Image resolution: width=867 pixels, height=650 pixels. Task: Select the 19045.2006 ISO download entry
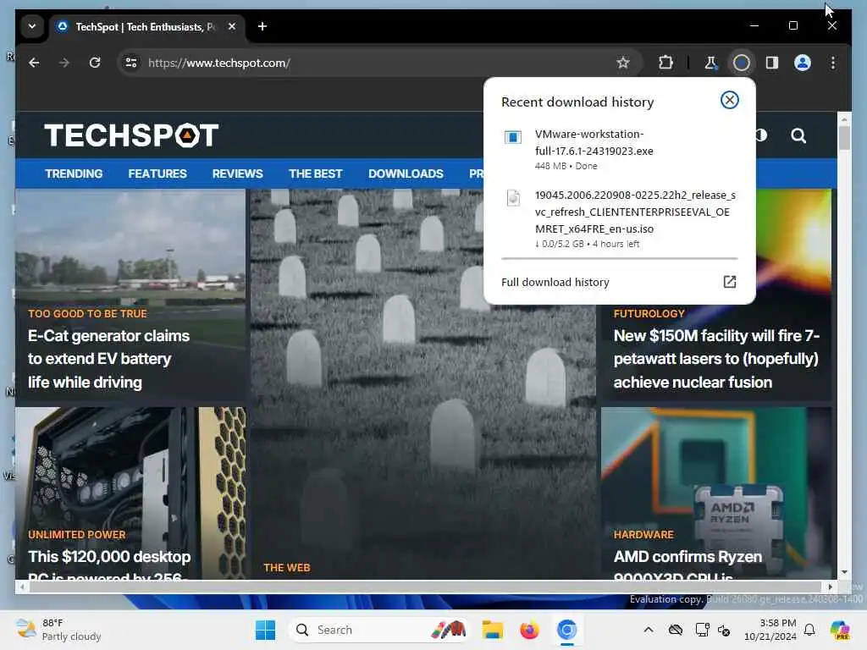tap(619, 219)
